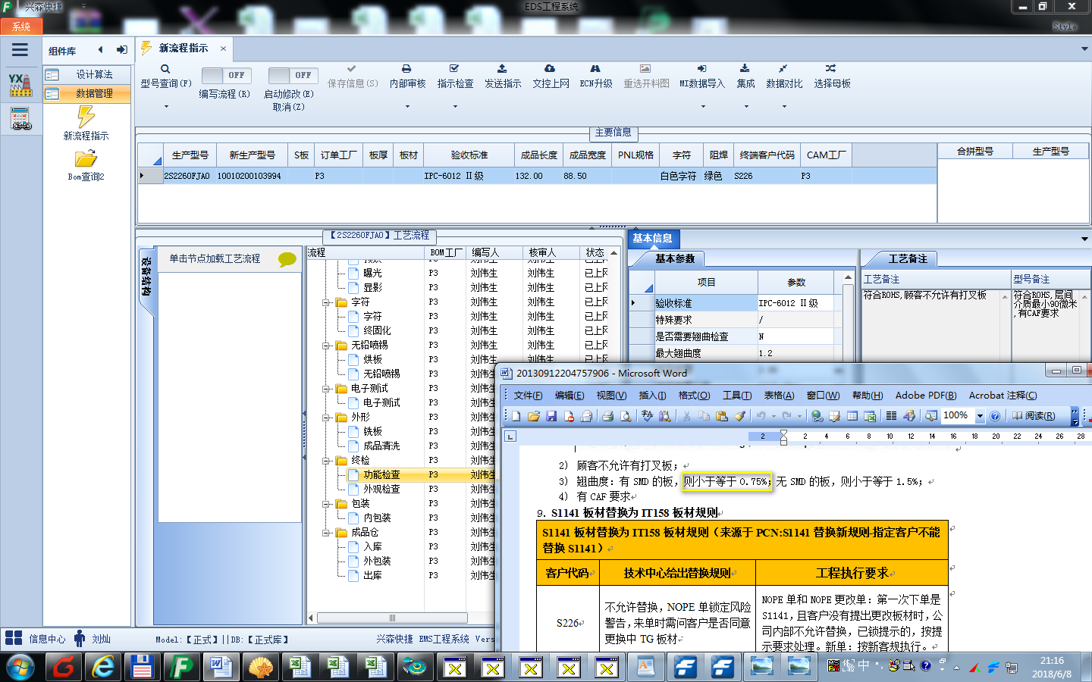Click the MI数据导入 import icon
1092x682 pixels.
coord(701,68)
